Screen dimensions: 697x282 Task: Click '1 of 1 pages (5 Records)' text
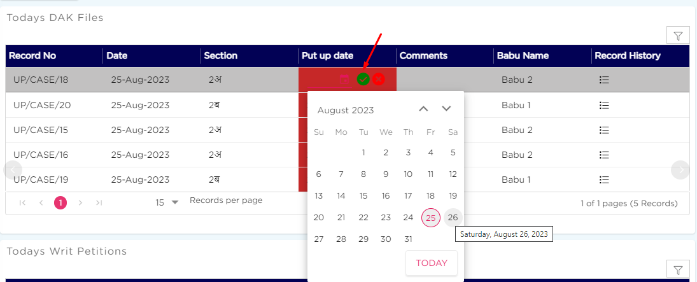[629, 204]
